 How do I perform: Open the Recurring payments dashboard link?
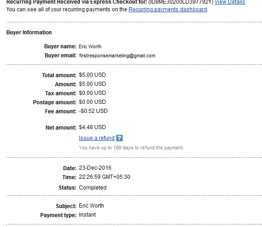coord(168,9)
